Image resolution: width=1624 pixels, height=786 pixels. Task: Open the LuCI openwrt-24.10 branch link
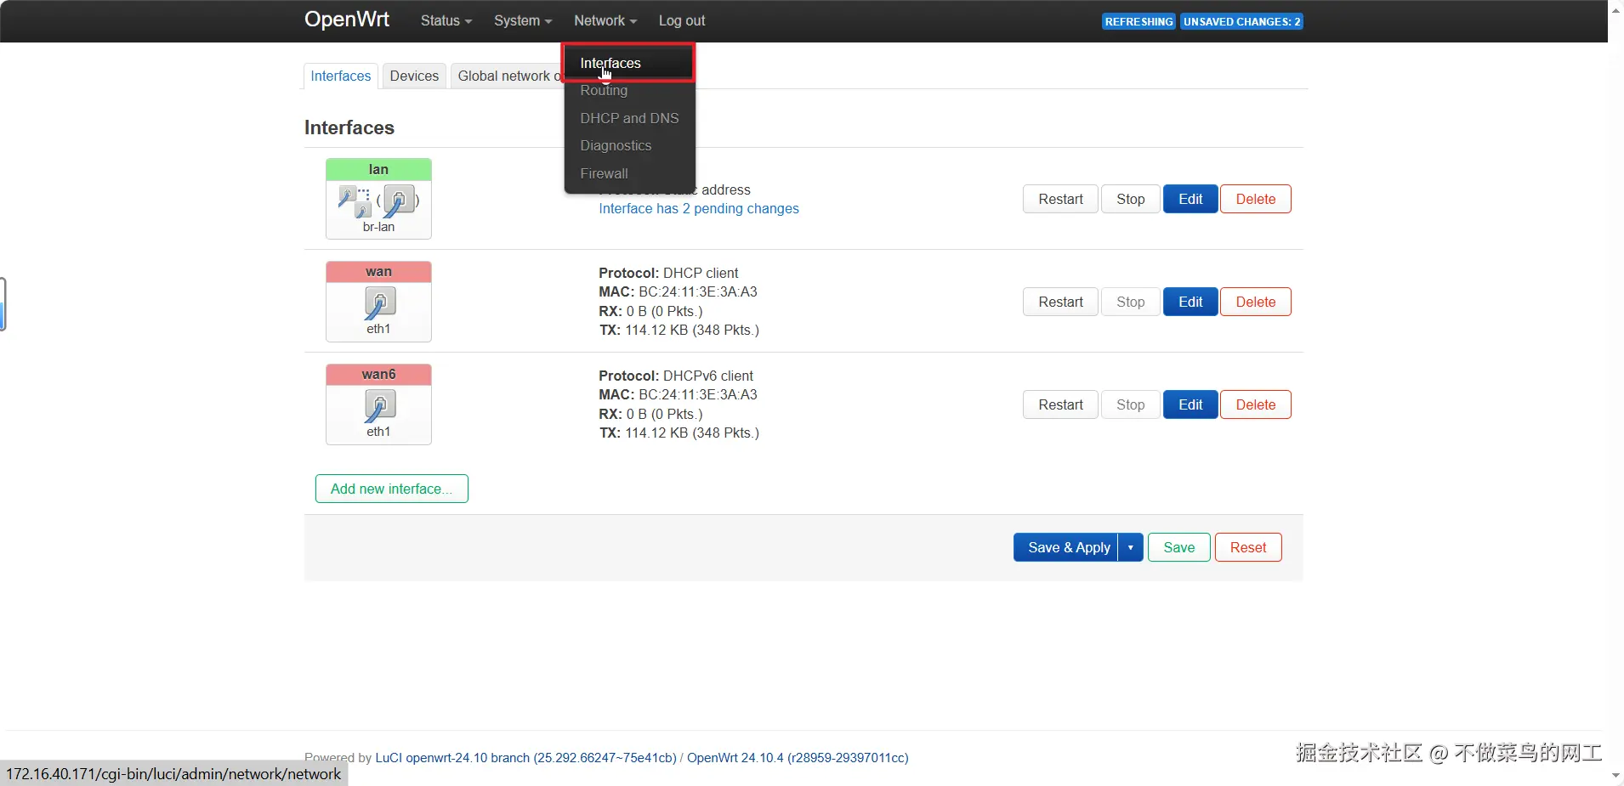pos(525,758)
